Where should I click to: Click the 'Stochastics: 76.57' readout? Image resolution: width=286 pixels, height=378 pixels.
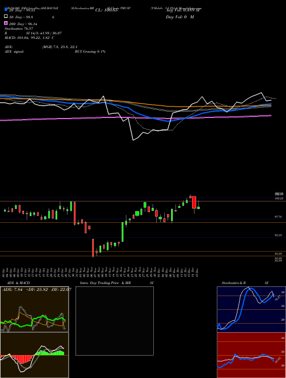click(19, 29)
